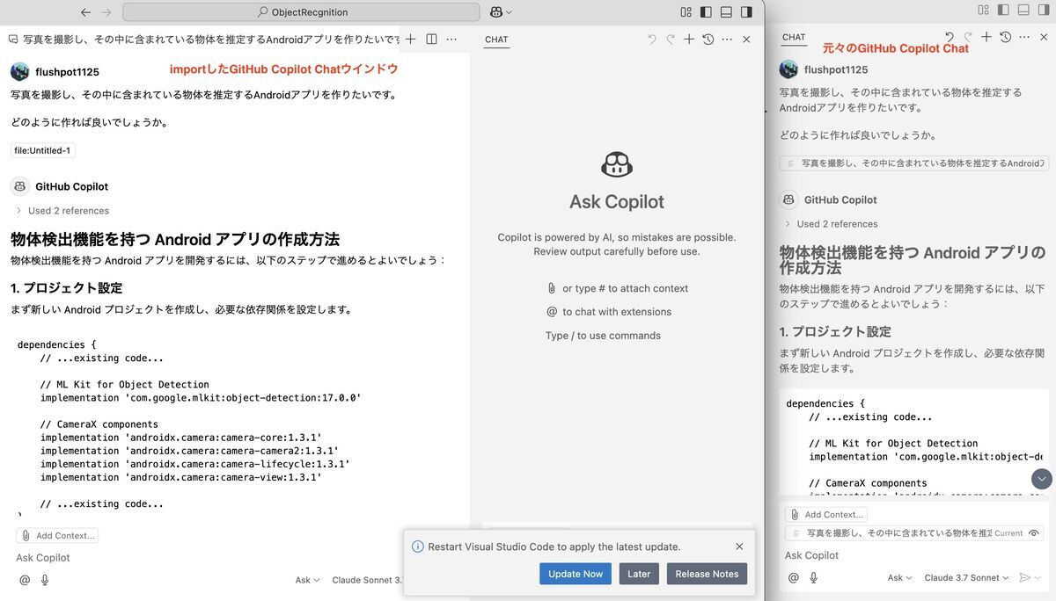Viewport: 1056px width, 601px height.
Task: Click the file:Untitled-1 attachment chip
Action: pos(43,150)
